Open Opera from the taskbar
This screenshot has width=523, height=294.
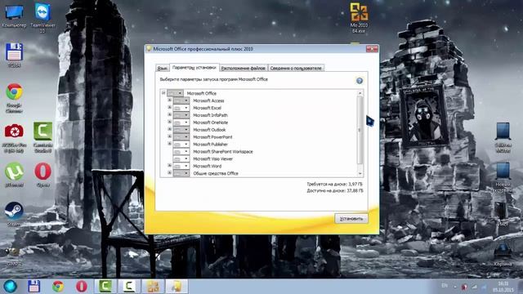tap(82, 287)
